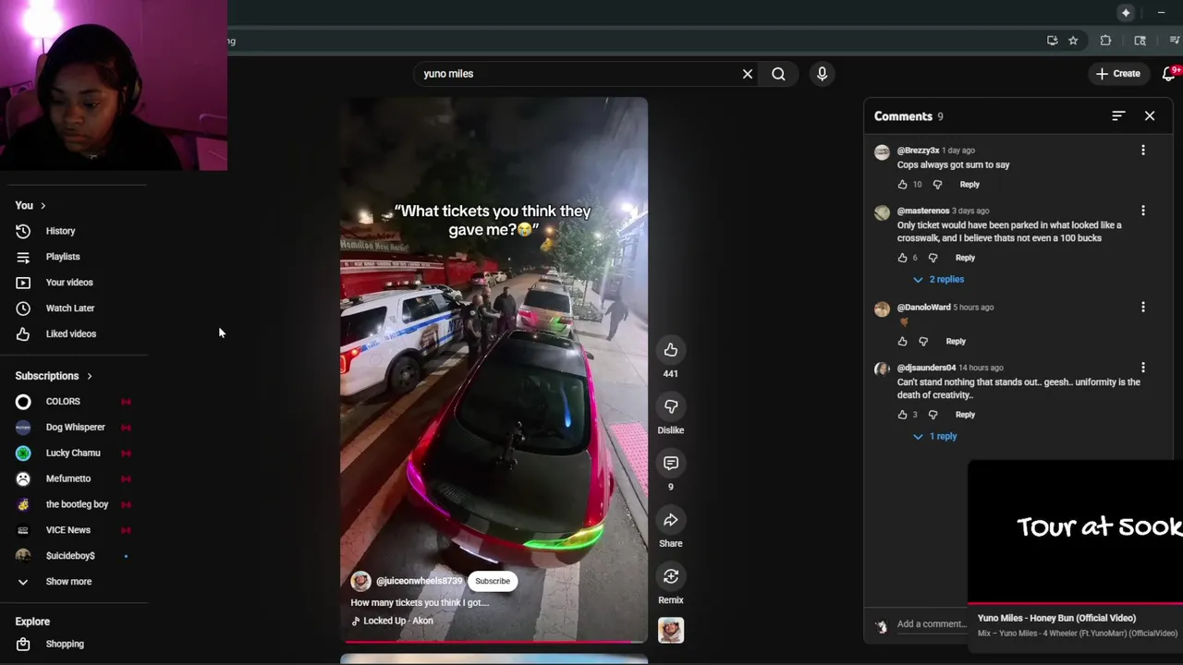Like the @djsaunders04 comment
The image size is (1183, 665).
pyautogui.click(x=903, y=415)
